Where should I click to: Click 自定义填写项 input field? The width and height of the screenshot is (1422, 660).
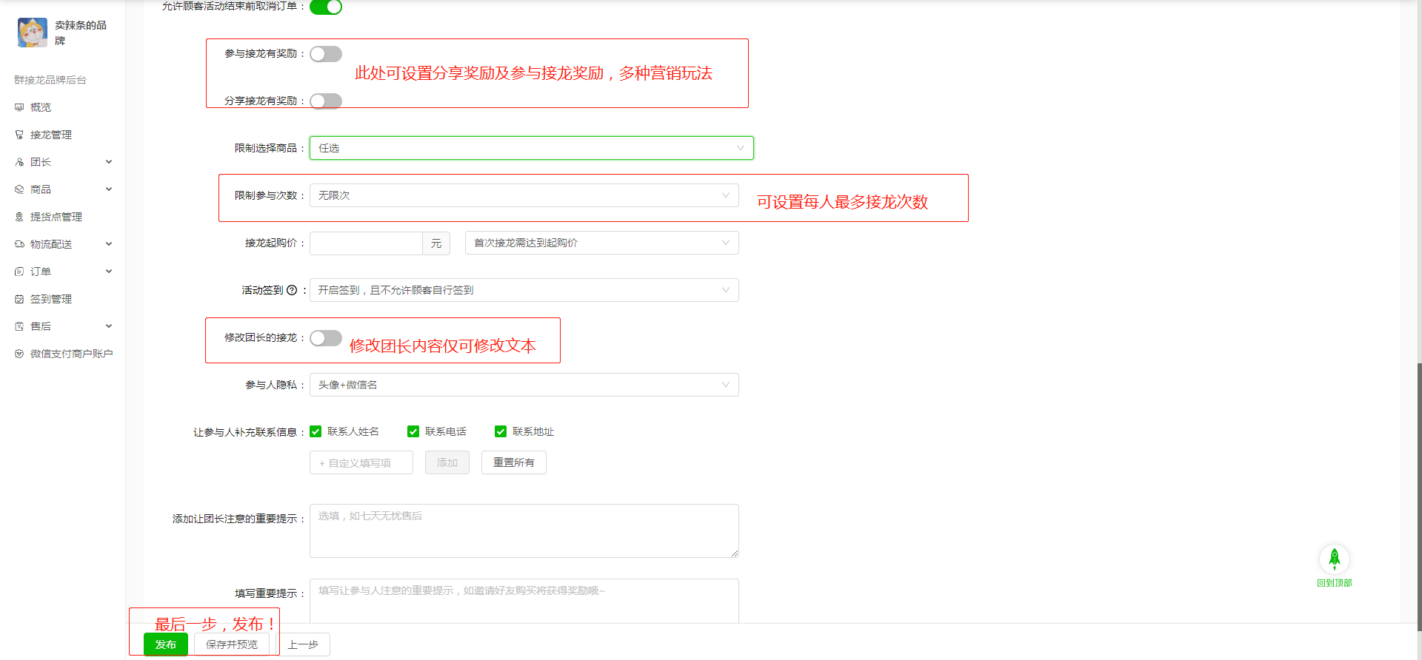click(x=361, y=462)
